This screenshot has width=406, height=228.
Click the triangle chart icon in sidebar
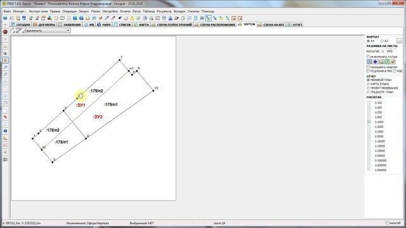[x=6, y=138]
